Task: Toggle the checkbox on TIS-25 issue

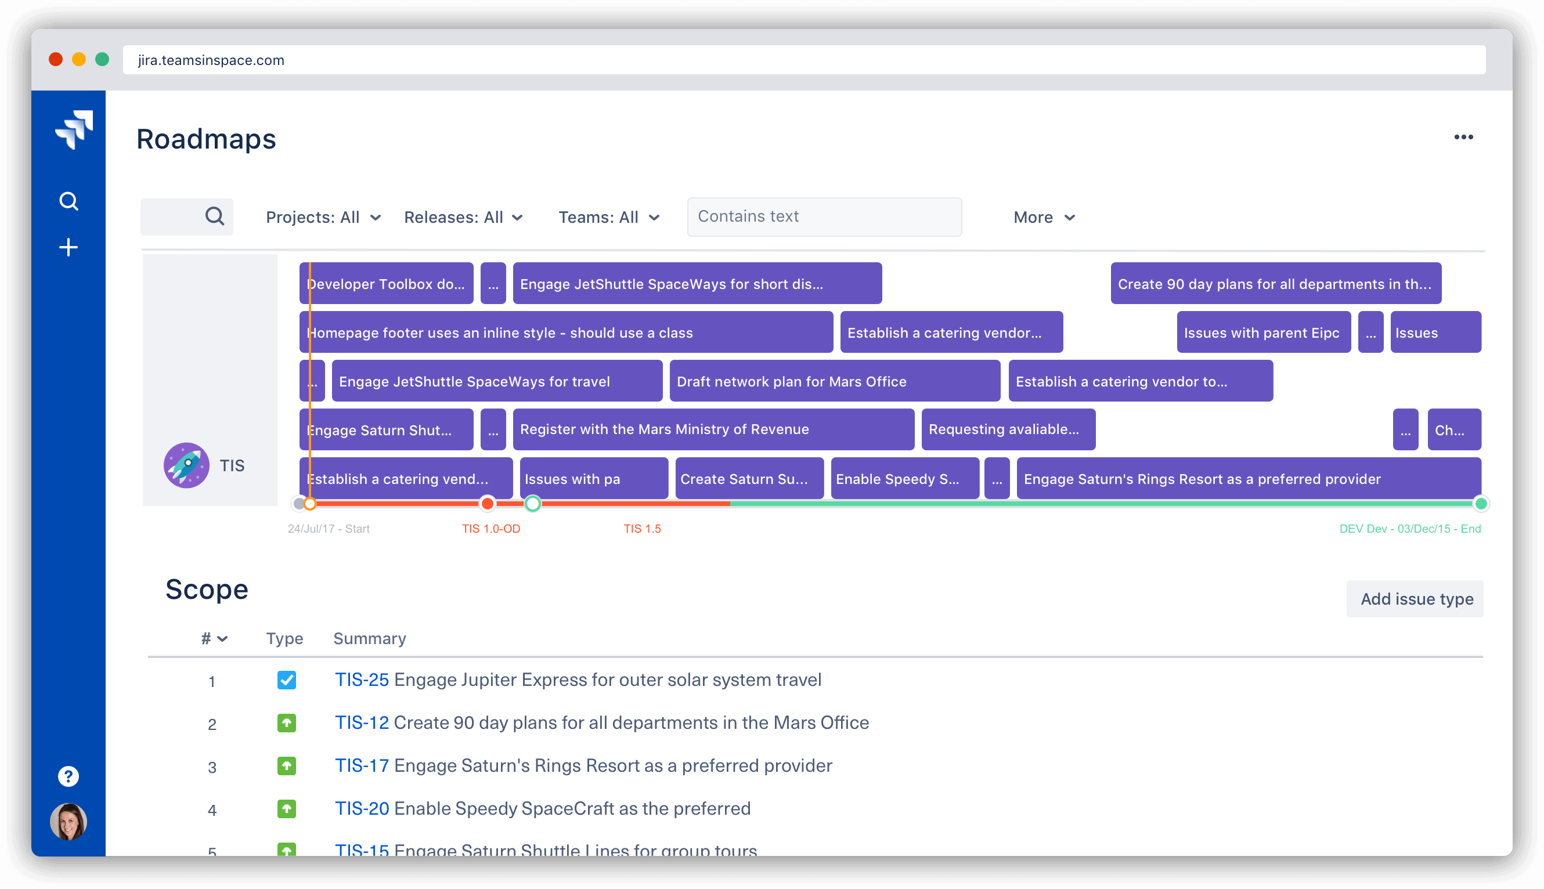Action: [286, 678]
